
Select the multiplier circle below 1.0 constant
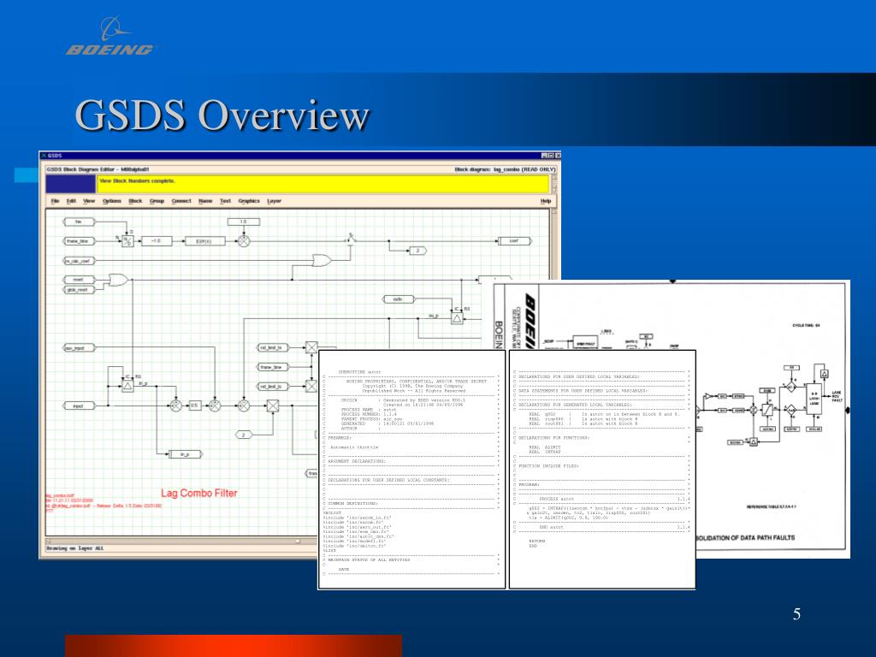coord(244,241)
